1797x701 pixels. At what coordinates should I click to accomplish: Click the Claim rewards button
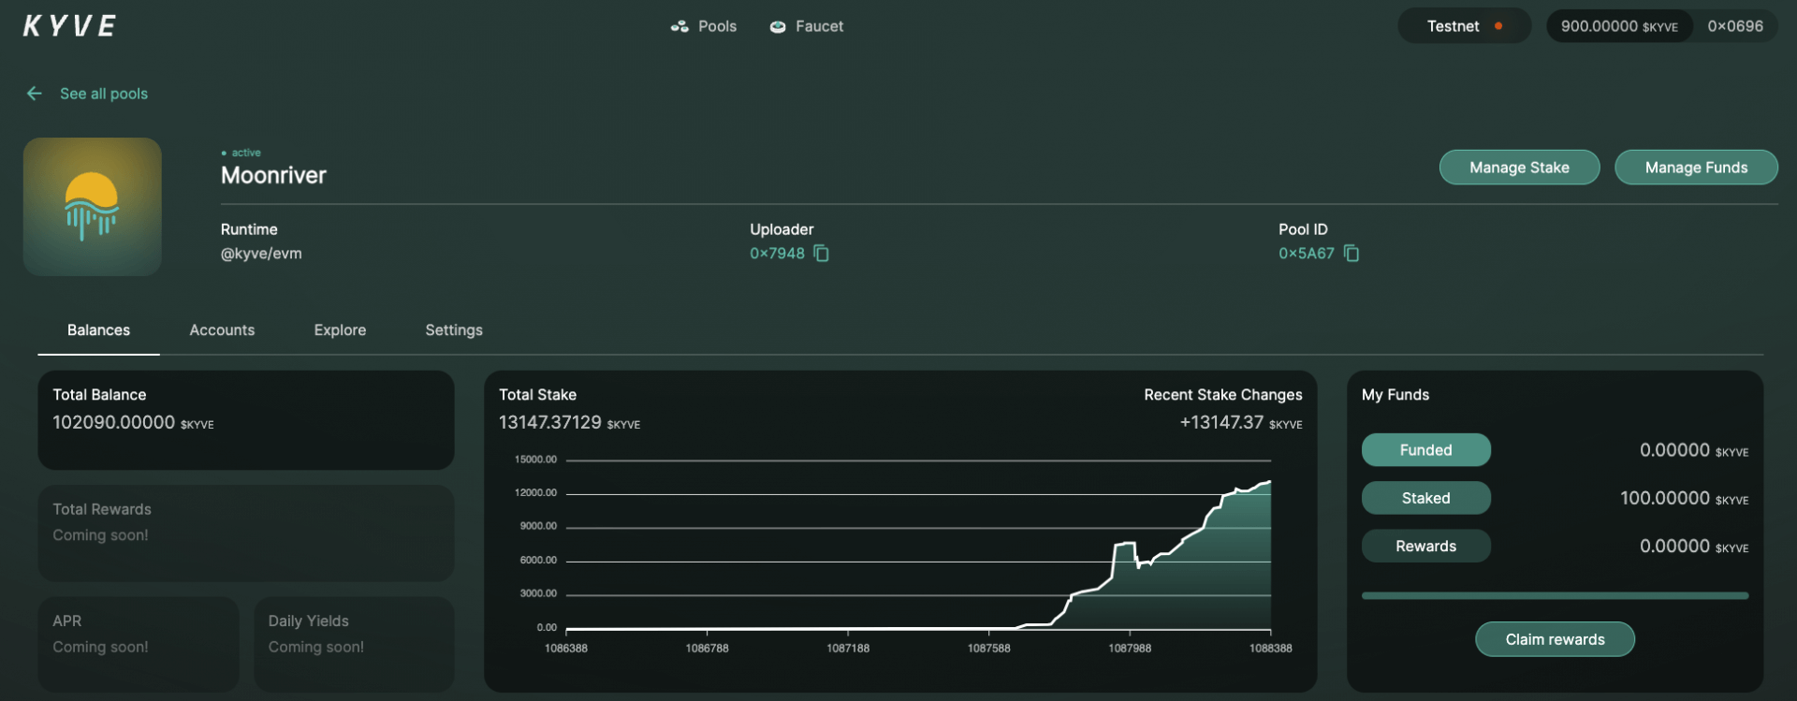pyautogui.click(x=1555, y=640)
